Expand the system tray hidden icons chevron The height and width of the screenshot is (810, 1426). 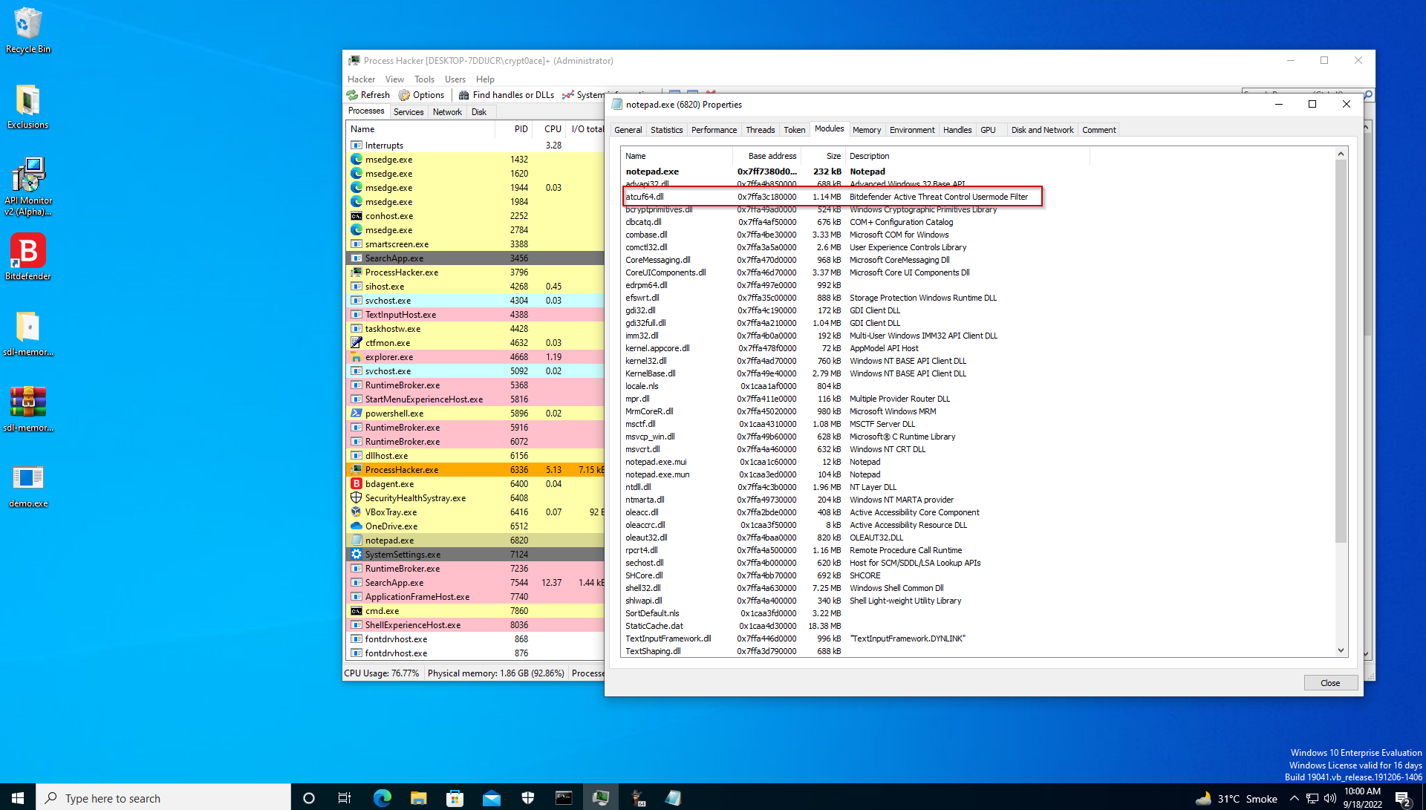point(1294,799)
